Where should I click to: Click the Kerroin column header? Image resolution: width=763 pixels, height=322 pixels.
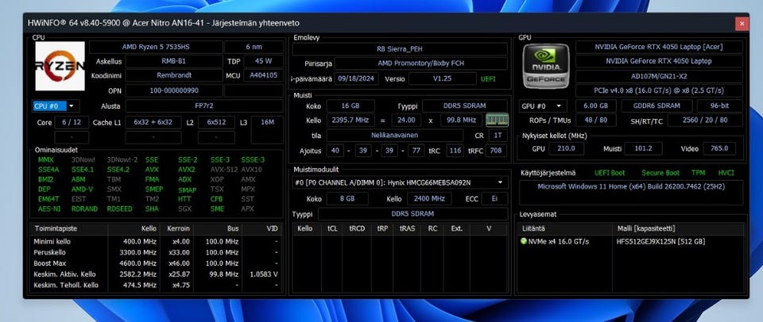tap(176, 228)
